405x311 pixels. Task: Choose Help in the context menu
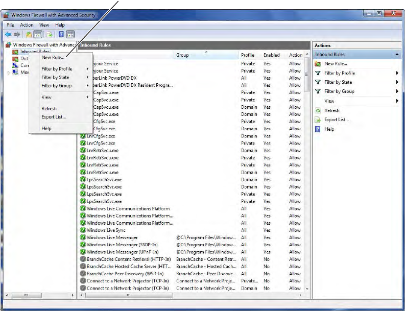coord(46,128)
